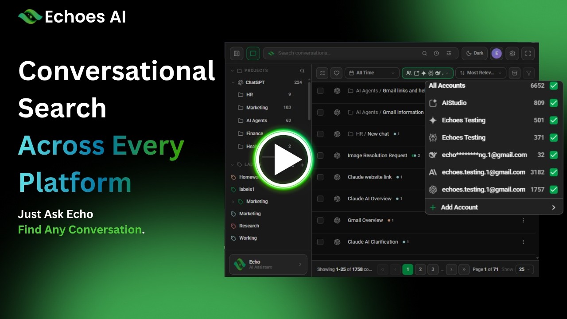Check the Claude website link checkbox
The width and height of the screenshot is (567, 319).
(320, 177)
